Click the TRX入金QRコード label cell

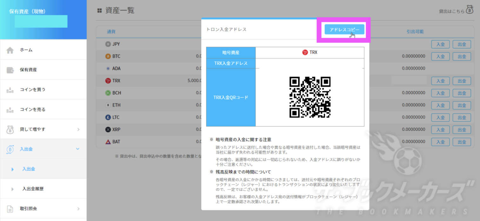pos(231,97)
